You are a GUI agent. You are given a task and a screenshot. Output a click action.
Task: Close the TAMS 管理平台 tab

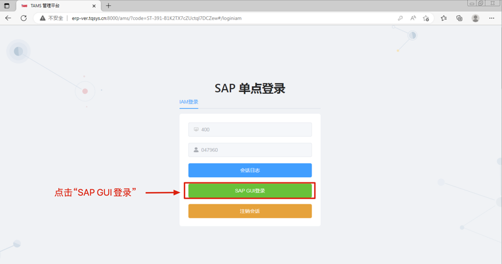[94, 6]
